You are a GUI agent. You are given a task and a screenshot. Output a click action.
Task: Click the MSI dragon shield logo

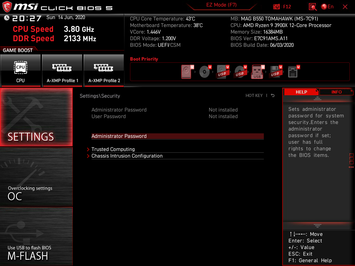[x=7, y=7]
